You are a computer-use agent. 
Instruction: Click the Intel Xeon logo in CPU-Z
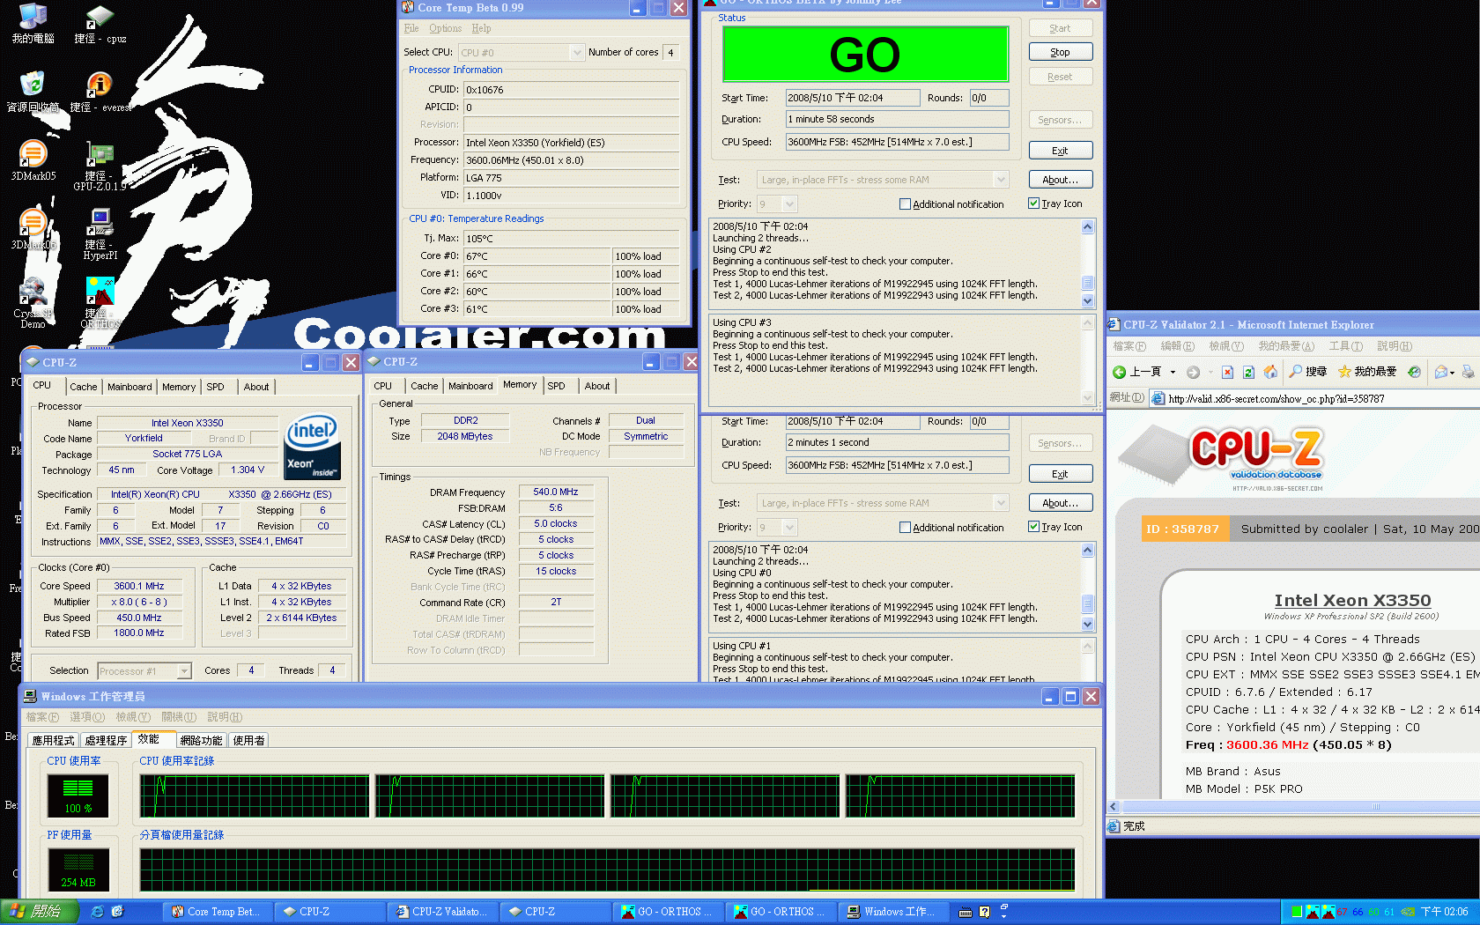313,447
